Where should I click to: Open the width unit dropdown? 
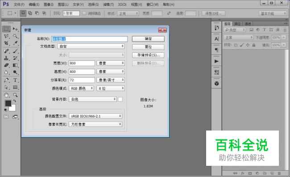pyautogui.click(x=111, y=63)
